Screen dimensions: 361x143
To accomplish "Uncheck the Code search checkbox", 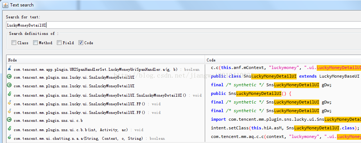I will point(81,42).
